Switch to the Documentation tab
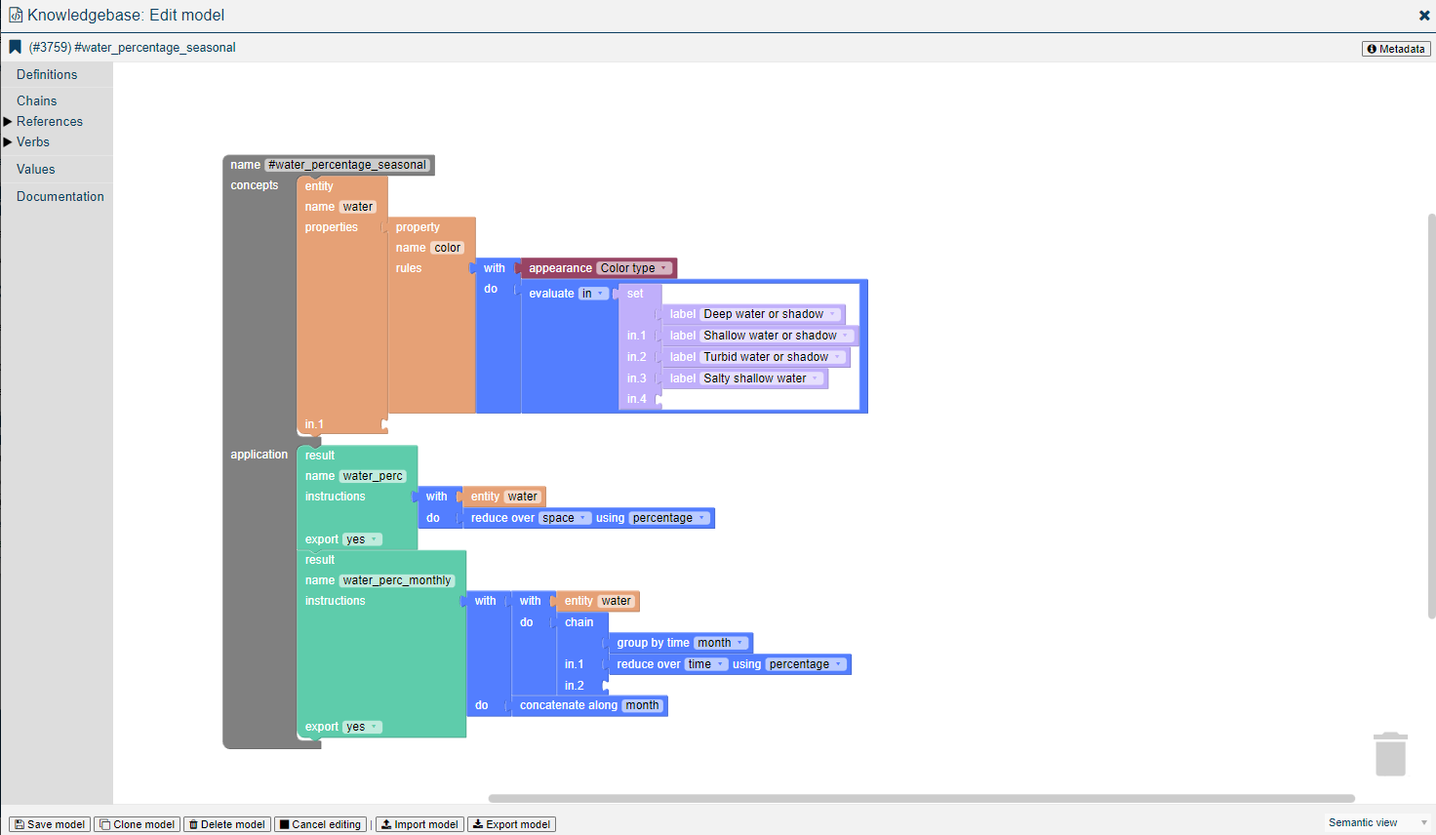 pyautogui.click(x=60, y=197)
